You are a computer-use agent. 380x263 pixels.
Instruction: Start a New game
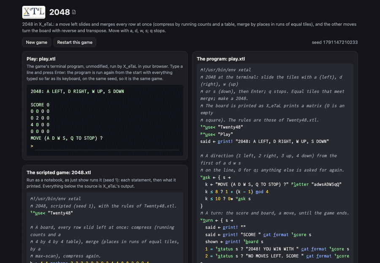37,42
